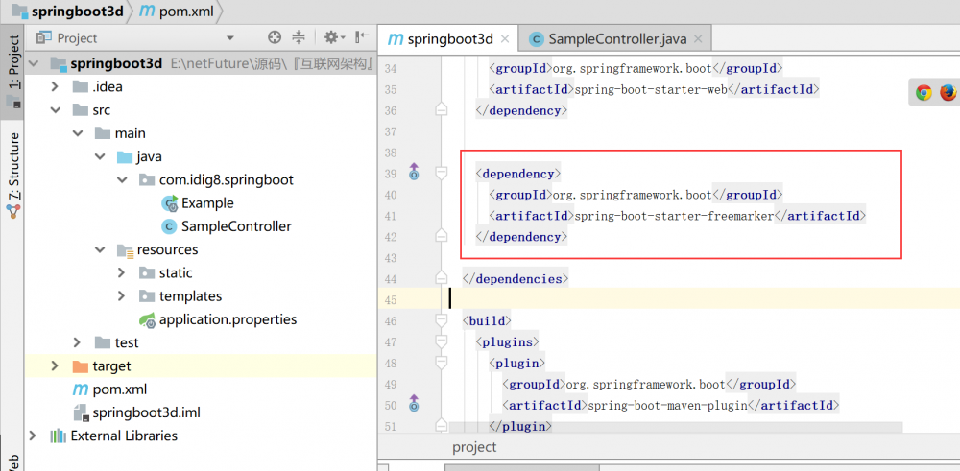Screen dimensions: 960x471
Task: Fold the dependency block at line 39
Action: [442, 174]
